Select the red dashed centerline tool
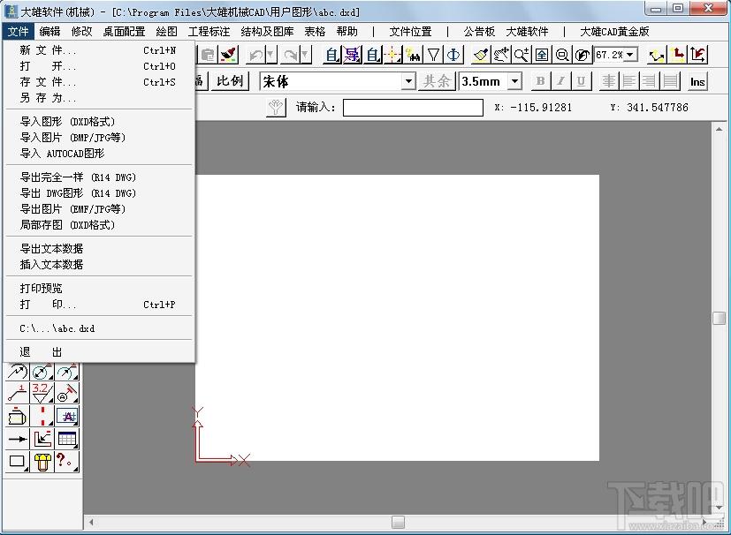This screenshot has width=731, height=535. click(x=42, y=416)
